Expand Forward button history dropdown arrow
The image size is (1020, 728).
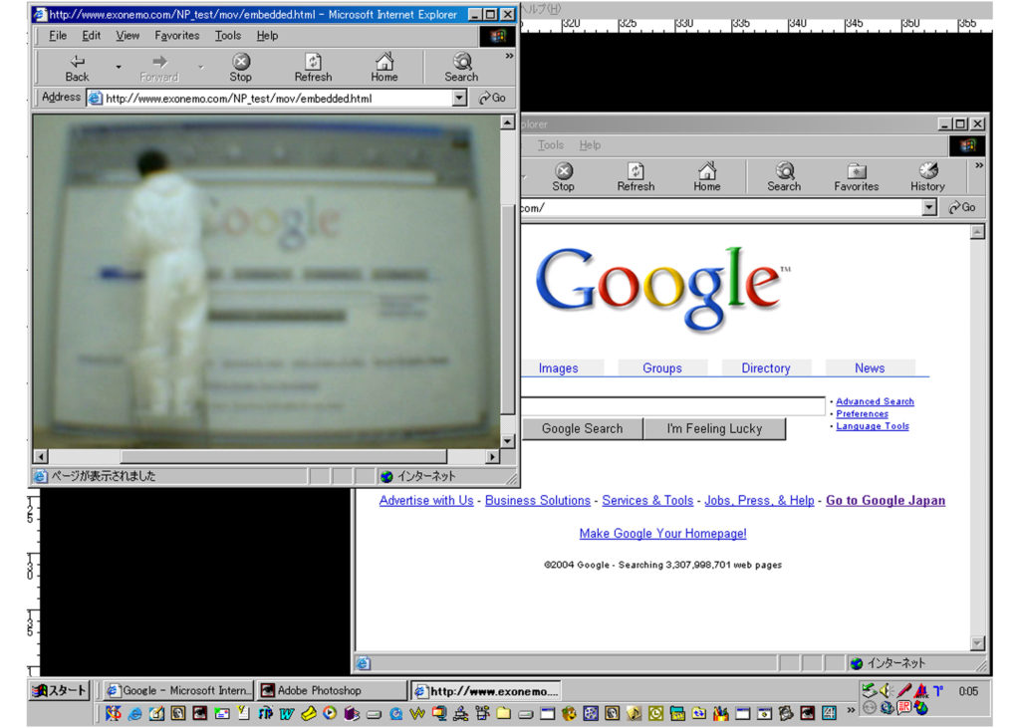click(201, 67)
